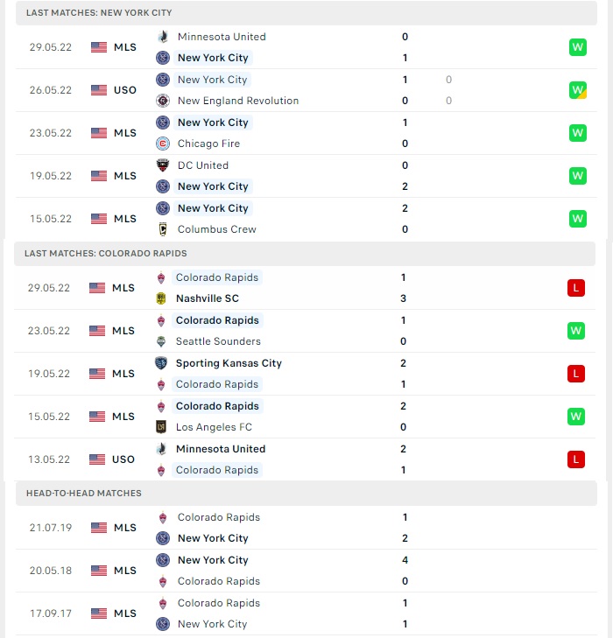The height and width of the screenshot is (638, 613).
Task: Click the New England Revolution team logo
Action: point(163,101)
